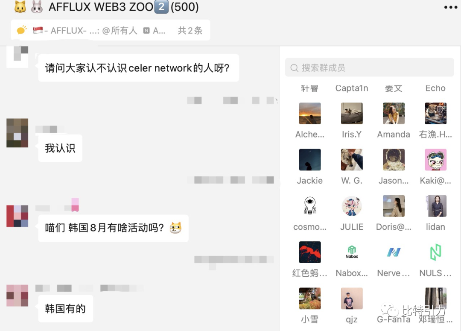Open the three-dot more options menu

click(450, 7)
